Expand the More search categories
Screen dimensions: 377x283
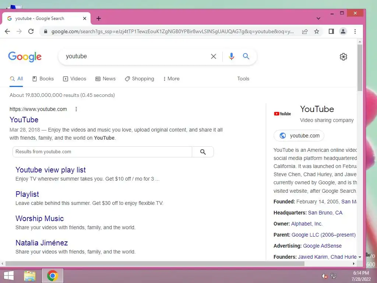click(172, 79)
